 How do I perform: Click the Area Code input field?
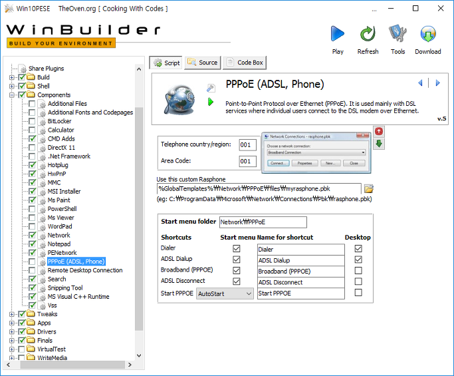pyautogui.click(x=247, y=161)
